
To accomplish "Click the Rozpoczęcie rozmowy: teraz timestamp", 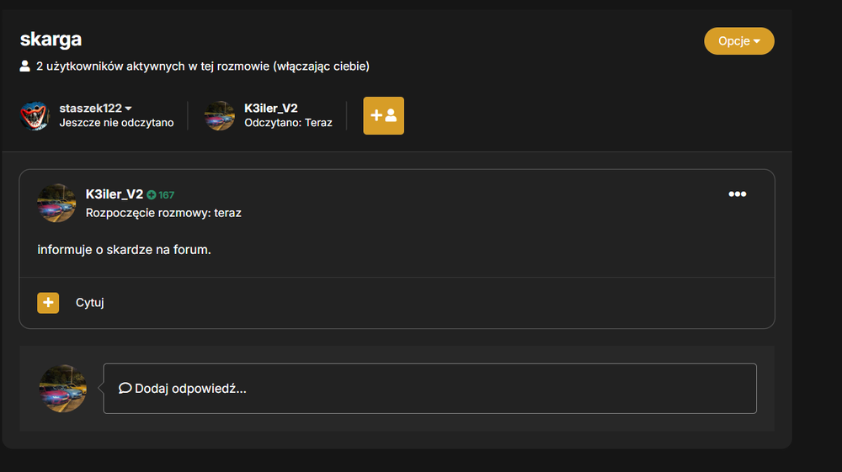I will [163, 213].
